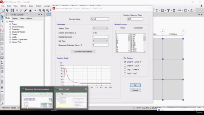Click the Function Damping Ratio field
The width and height of the screenshot is (204, 115).
pos(135,19)
